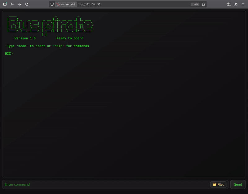Bookmark this page with the star

click(203, 4)
